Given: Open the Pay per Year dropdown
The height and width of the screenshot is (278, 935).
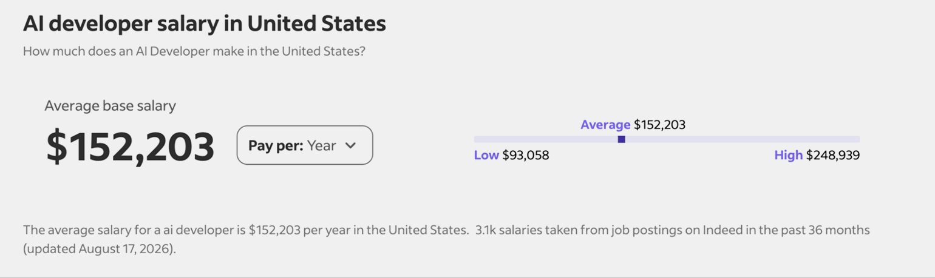Looking at the screenshot, I should [x=305, y=145].
